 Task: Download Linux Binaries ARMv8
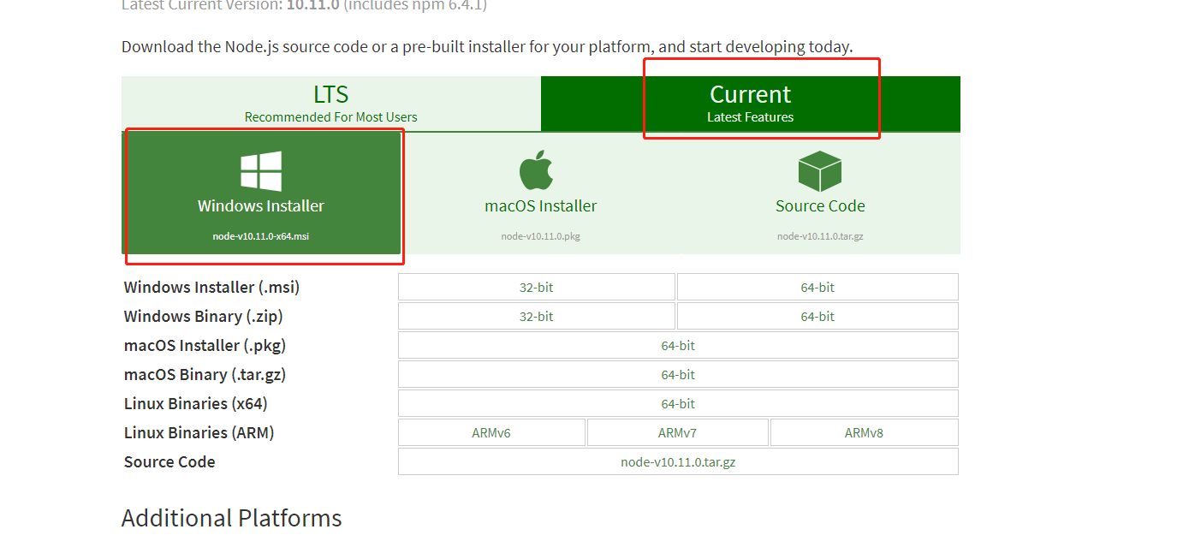pos(864,433)
